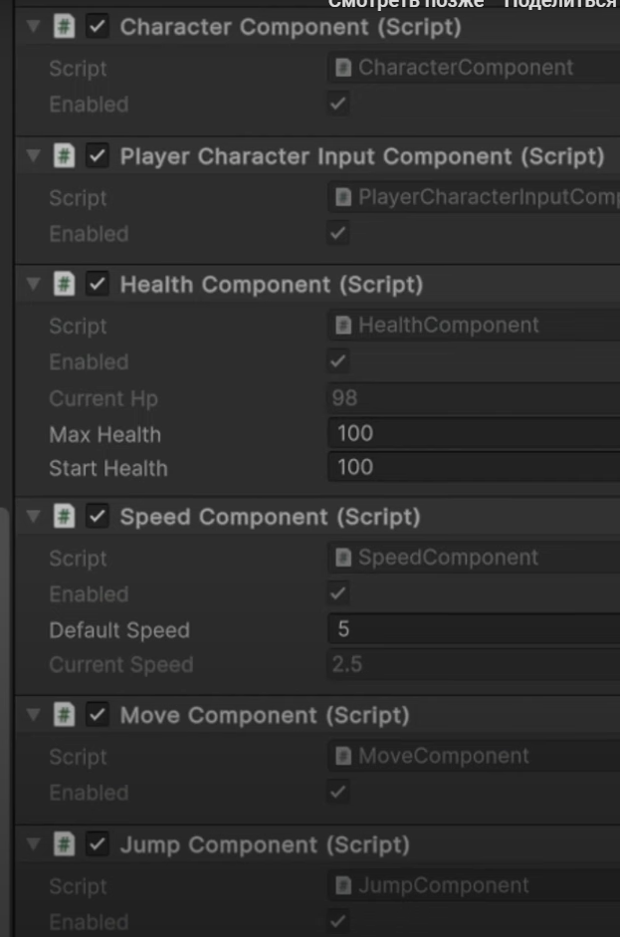The image size is (620, 937).
Task: Click the 'Смотреть позже' link
Action: pos(406,4)
